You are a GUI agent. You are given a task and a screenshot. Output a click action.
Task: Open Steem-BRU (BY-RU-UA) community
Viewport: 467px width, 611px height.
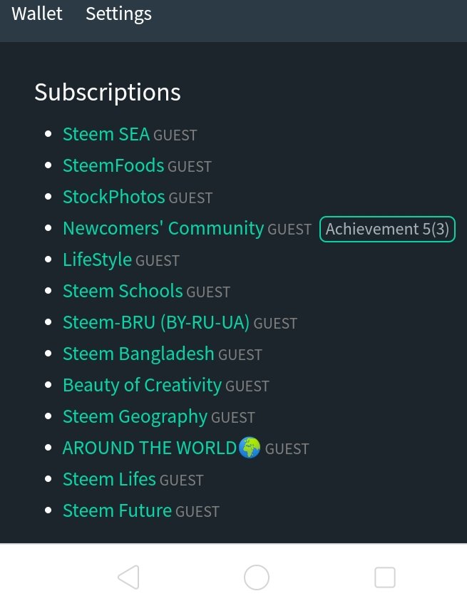point(156,323)
